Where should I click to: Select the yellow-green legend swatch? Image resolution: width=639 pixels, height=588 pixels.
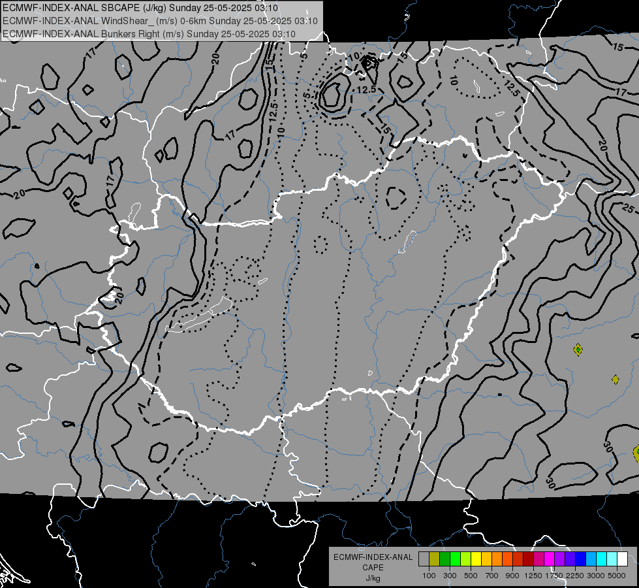(x=466, y=559)
